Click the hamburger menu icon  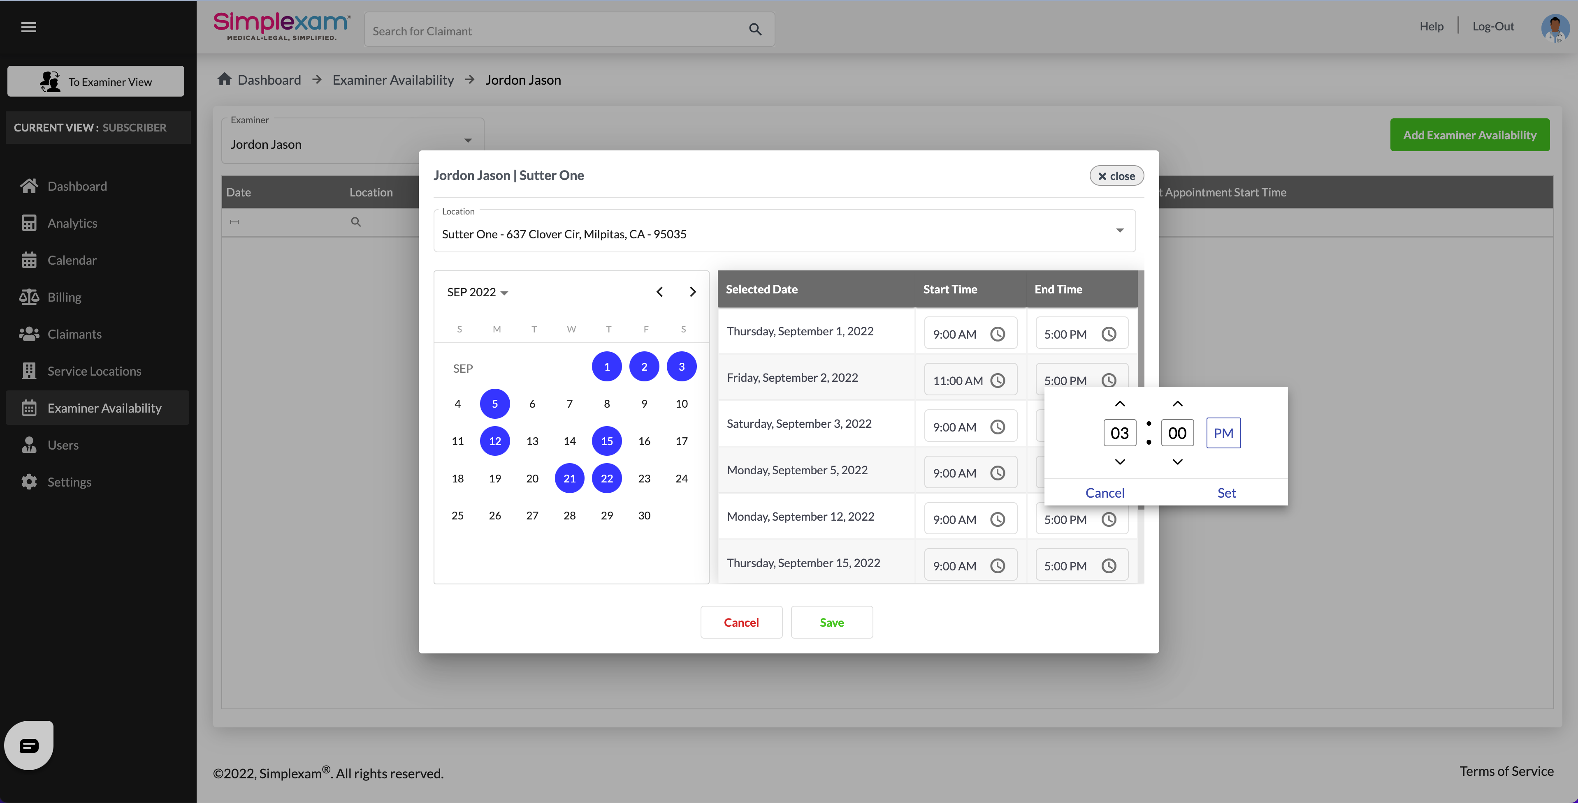[28, 27]
